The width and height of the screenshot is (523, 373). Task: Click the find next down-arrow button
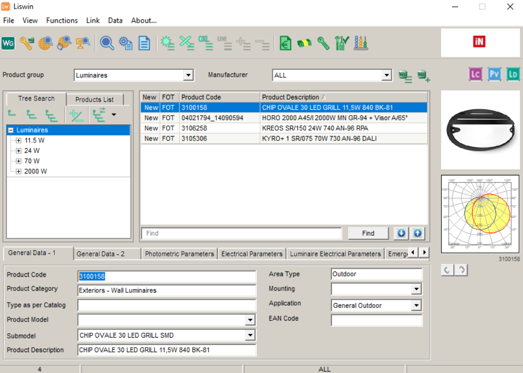pos(401,233)
